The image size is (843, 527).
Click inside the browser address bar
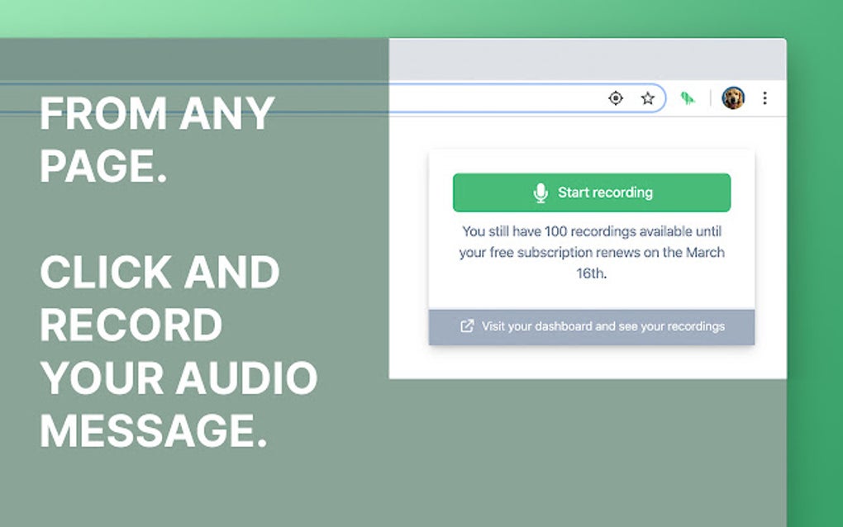click(x=512, y=97)
